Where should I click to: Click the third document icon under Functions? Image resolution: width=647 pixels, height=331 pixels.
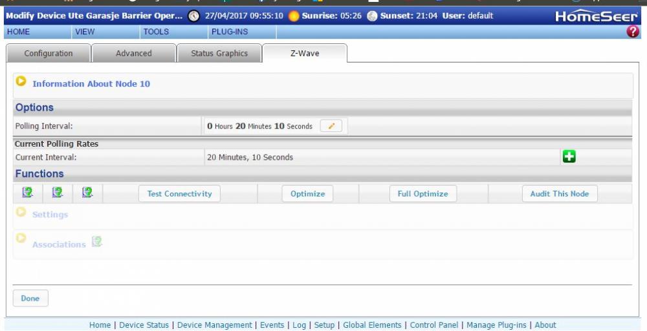[87, 192]
